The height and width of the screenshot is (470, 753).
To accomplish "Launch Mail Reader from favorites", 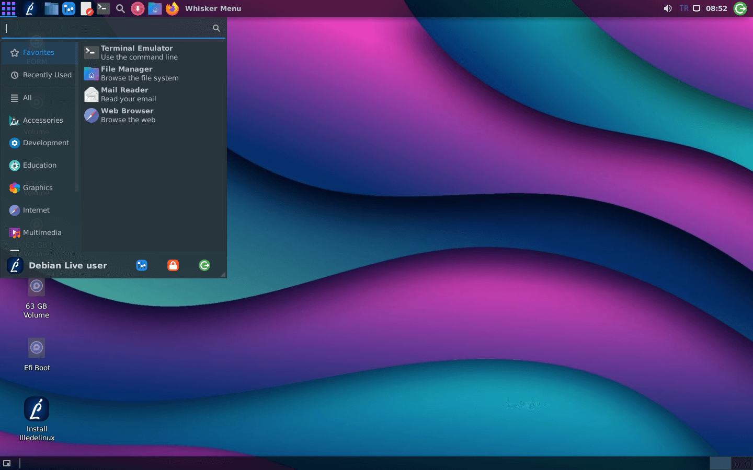I will click(154, 95).
